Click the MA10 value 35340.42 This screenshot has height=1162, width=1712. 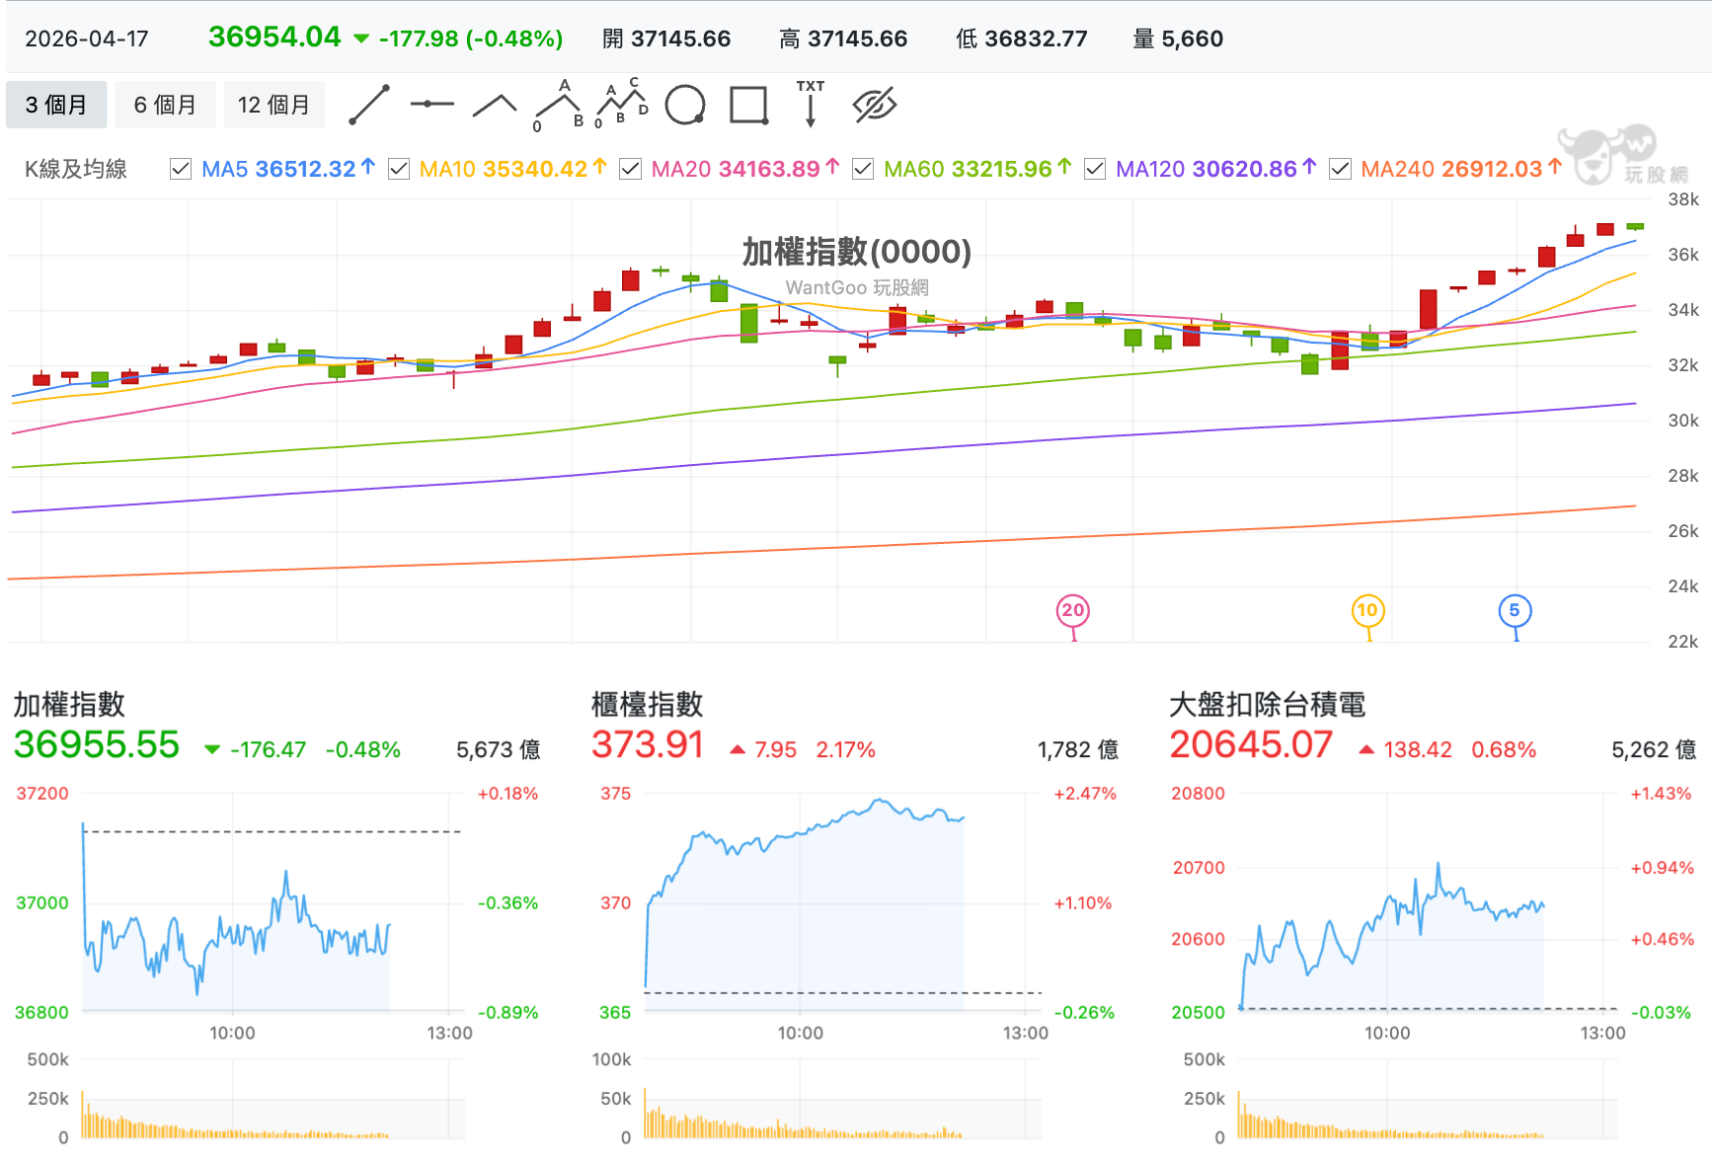(534, 170)
